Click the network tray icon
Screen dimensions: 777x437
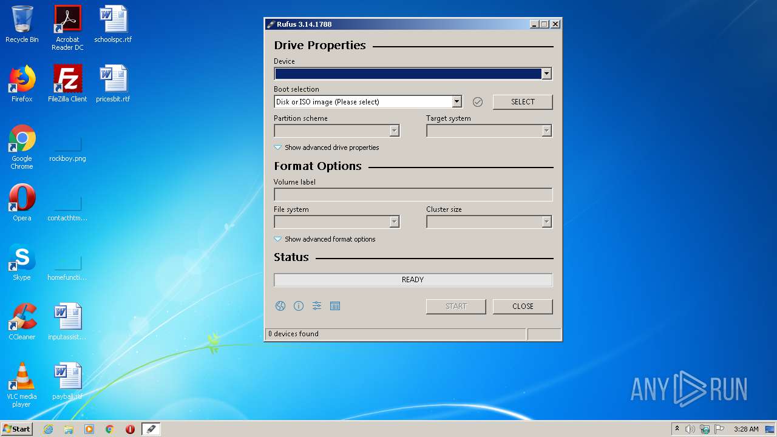click(705, 429)
